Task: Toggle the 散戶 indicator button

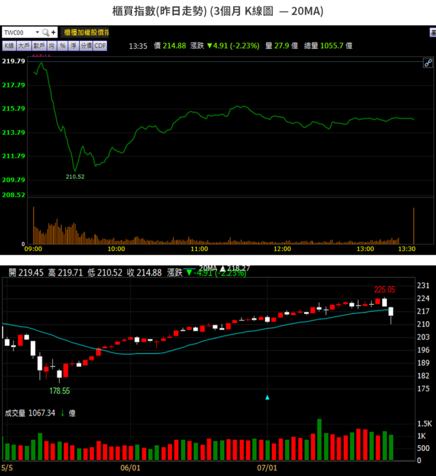Action: tap(39, 46)
